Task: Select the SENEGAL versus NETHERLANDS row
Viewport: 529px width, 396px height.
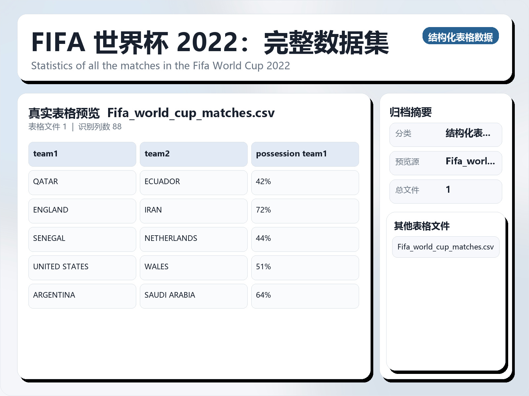Action: coord(193,239)
